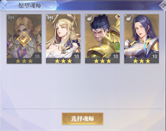The height and width of the screenshot is (131, 166).
Task: Uncheck the gold diamond checkmark on first card
Action: tap(24, 39)
